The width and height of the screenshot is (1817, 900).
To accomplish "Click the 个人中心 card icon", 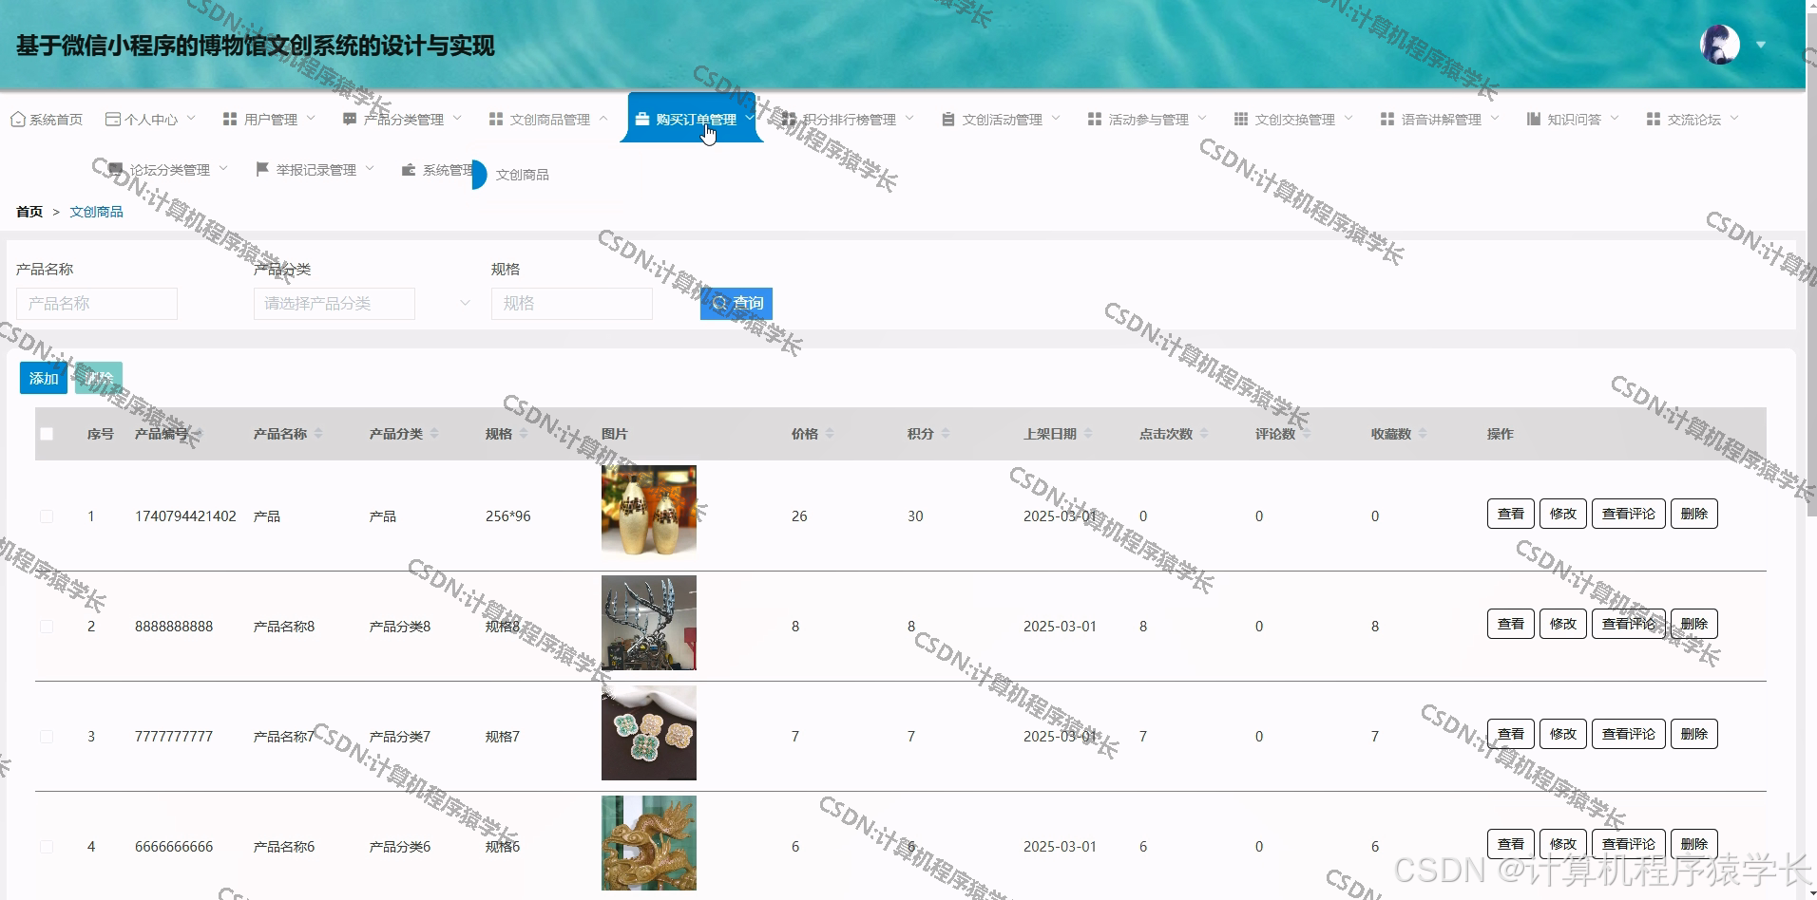I will coord(112,120).
